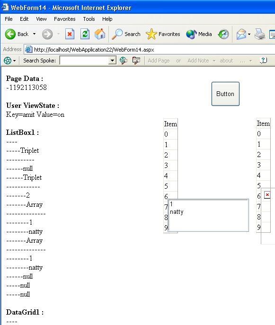The height and width of the screenshot is (325, 275).
Task: Click the address bar URL field
Action: pos(149,50)
